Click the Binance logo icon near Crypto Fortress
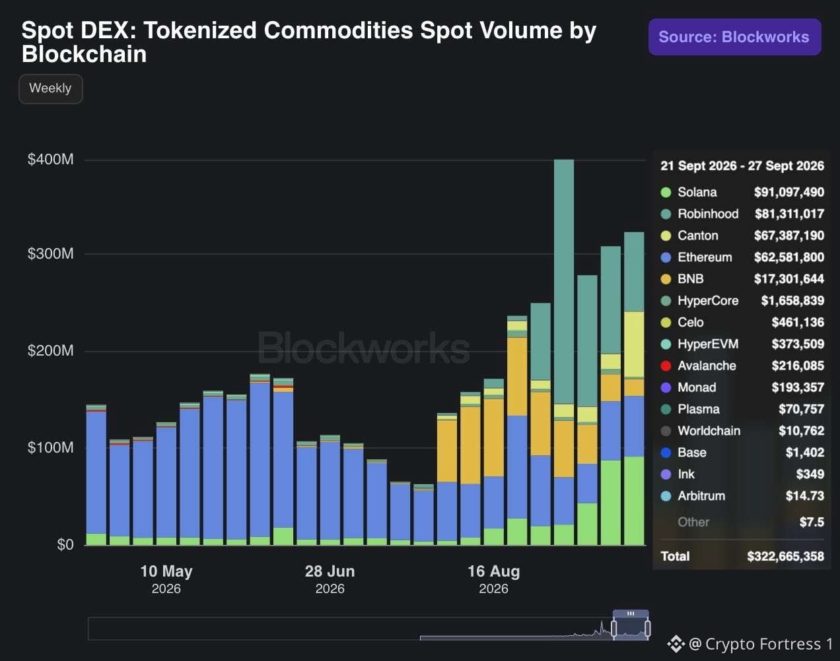Image resolution: width=840 pixels, height=661 pixels. [x=676, y=644]
